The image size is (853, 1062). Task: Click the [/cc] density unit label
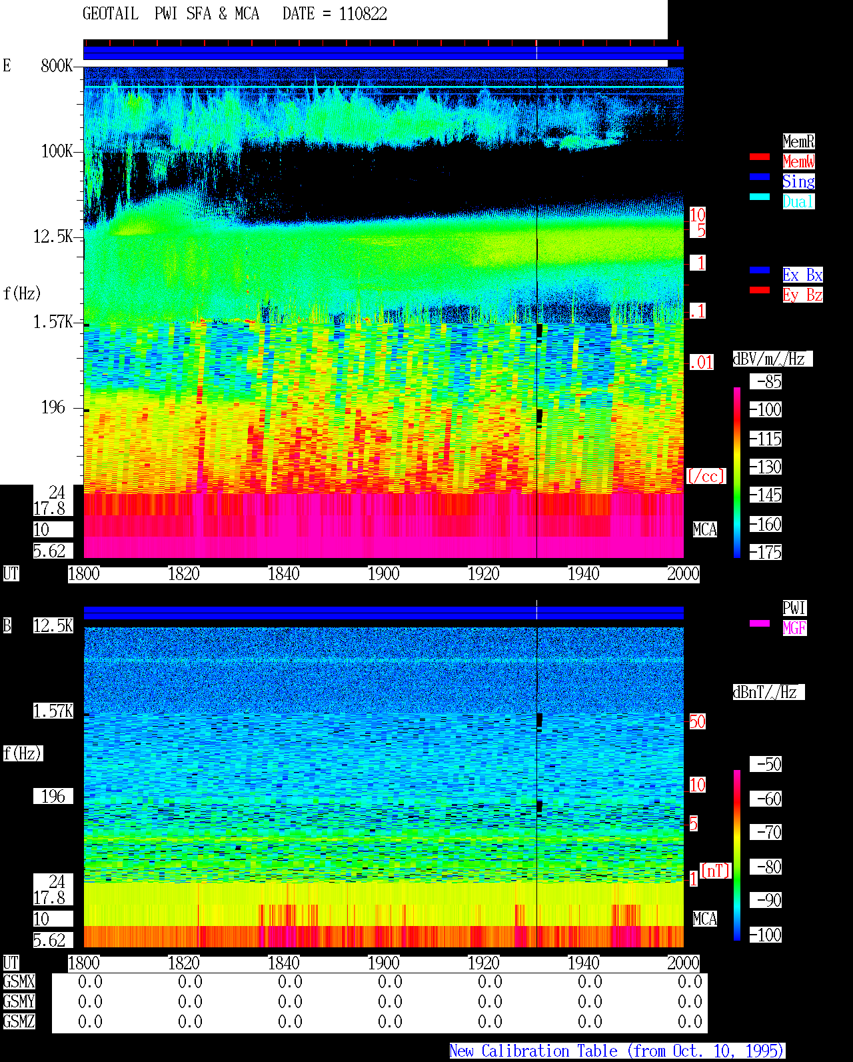click(x=706, y=476)
